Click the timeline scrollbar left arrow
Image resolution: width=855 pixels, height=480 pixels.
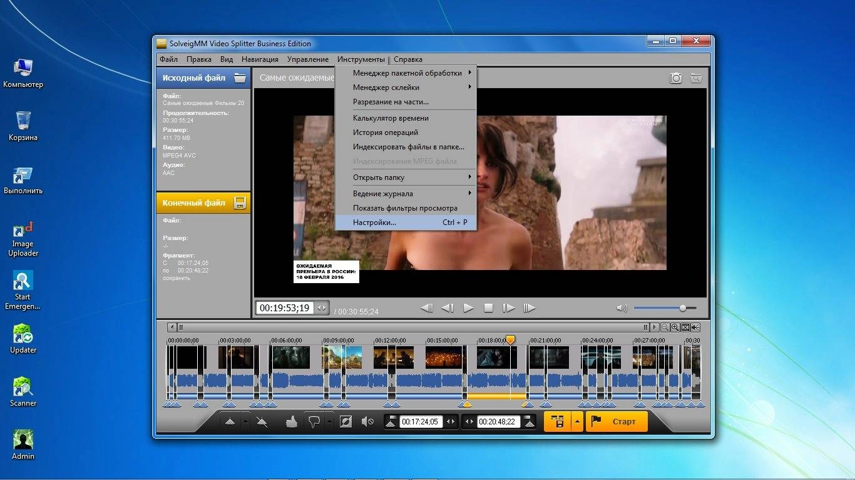click(x=172, y=327)
